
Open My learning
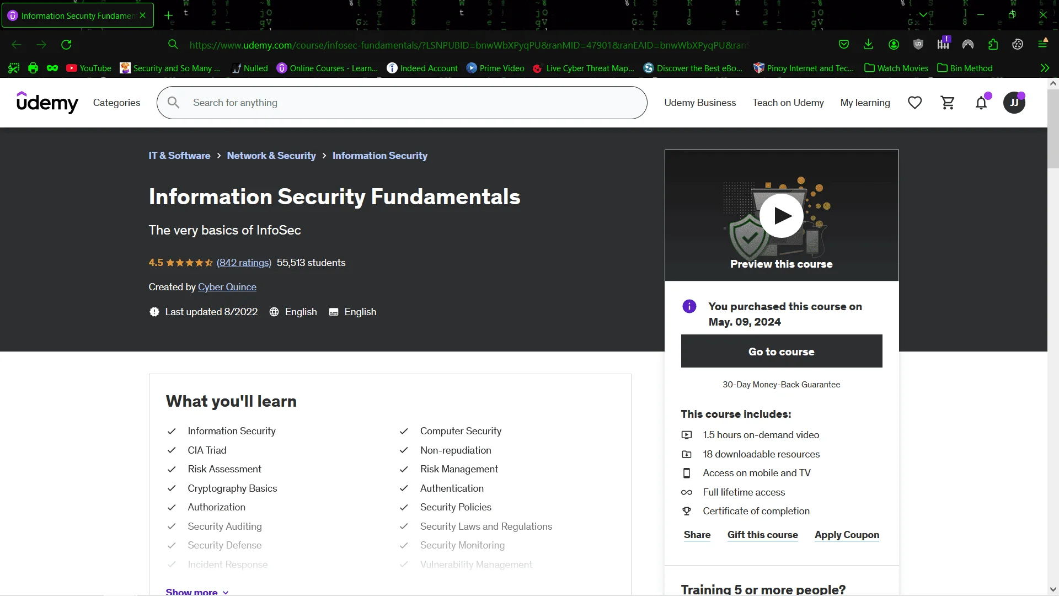(x=865, y=103)
